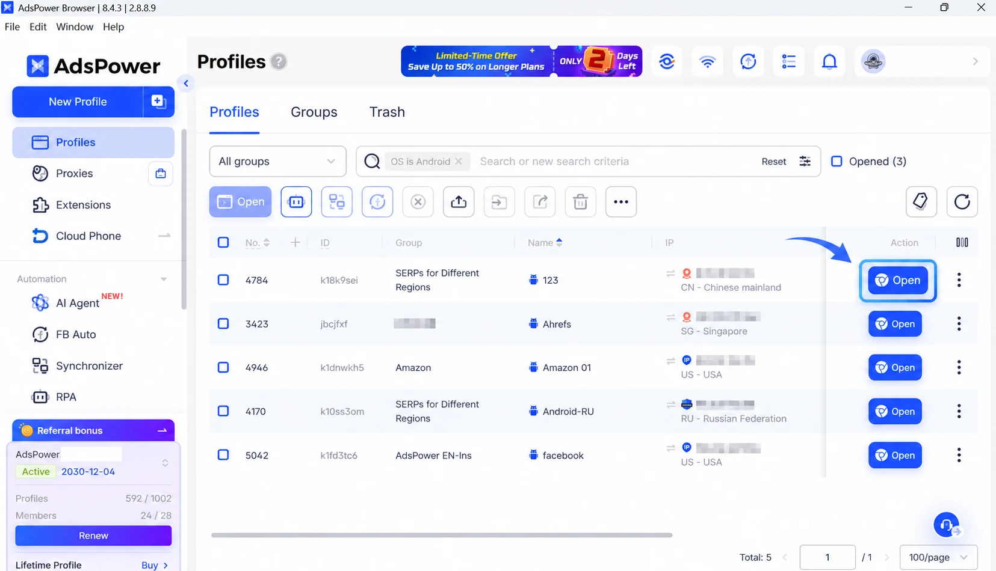Check the box for profile 4784
This screenshot has height=571, width=996.
223,279
